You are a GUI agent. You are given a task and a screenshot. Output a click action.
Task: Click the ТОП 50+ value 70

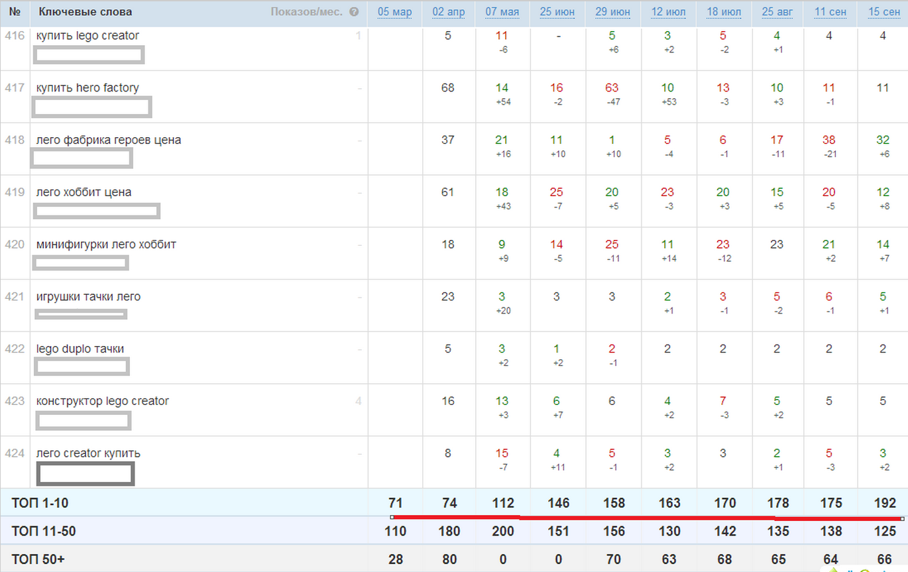click(614, 559)
